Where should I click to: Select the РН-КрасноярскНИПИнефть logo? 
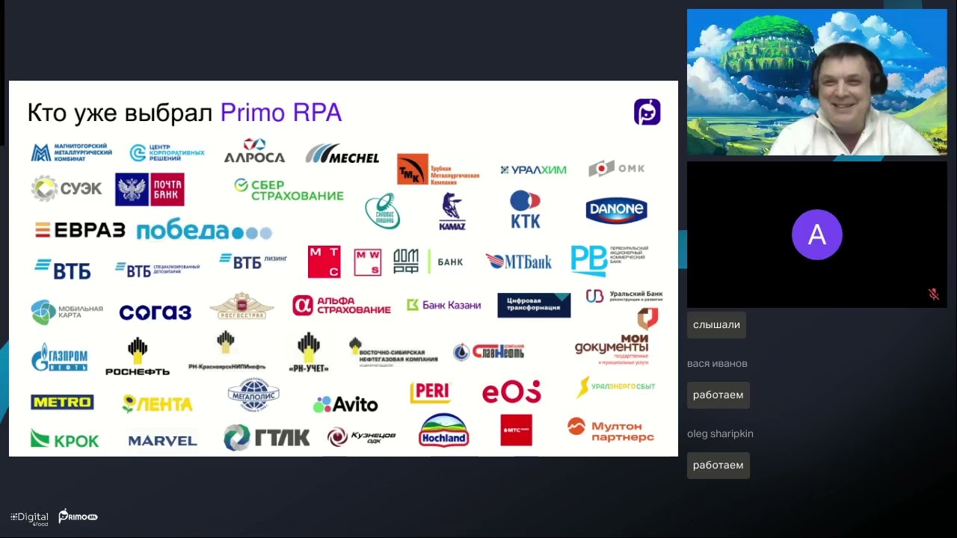point(227,351)
